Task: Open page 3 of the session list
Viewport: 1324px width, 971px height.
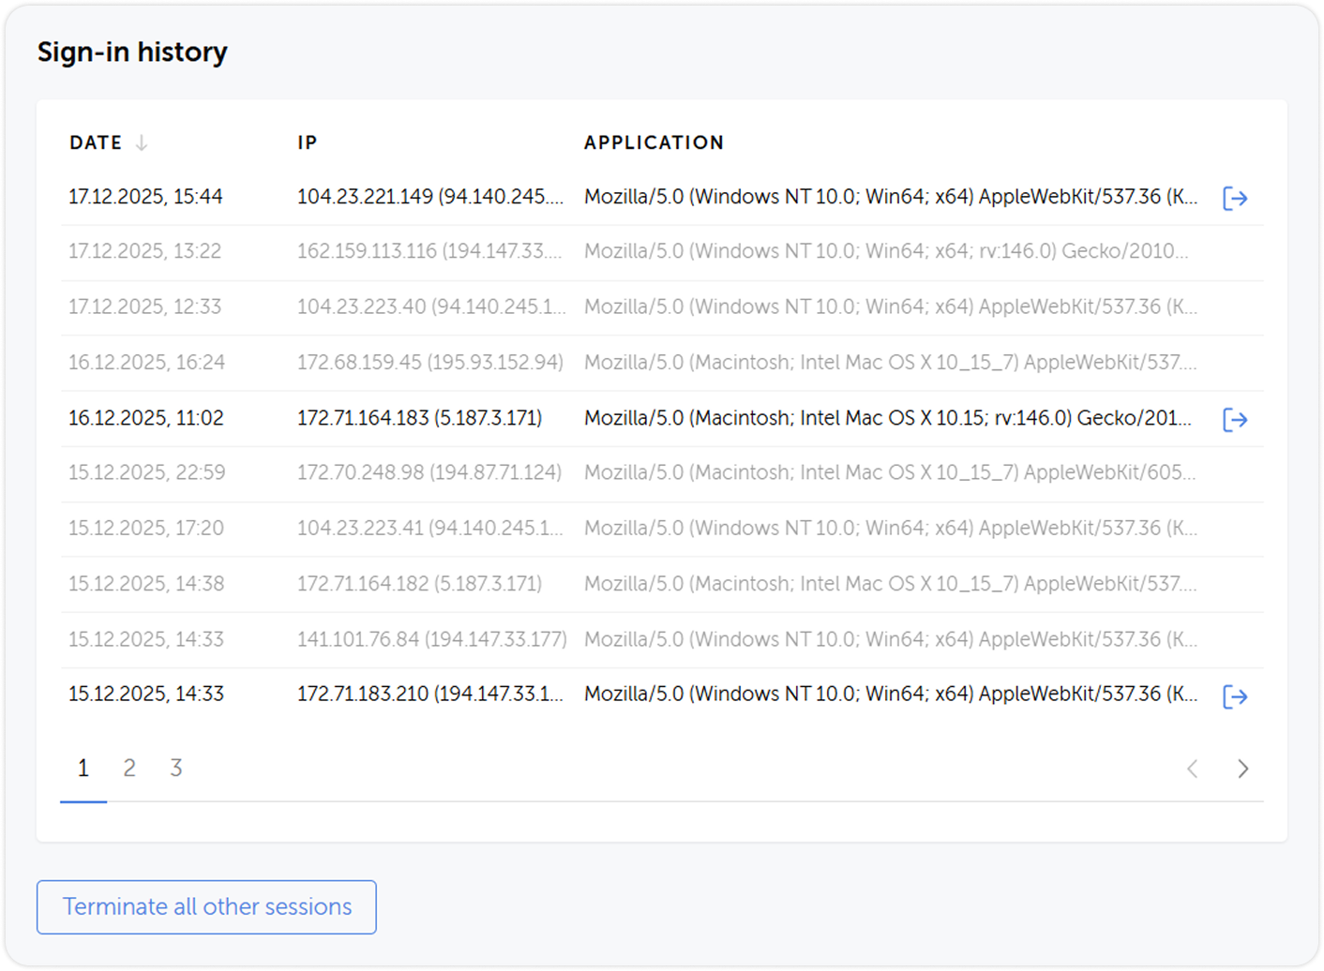Action: click(175, 769)
